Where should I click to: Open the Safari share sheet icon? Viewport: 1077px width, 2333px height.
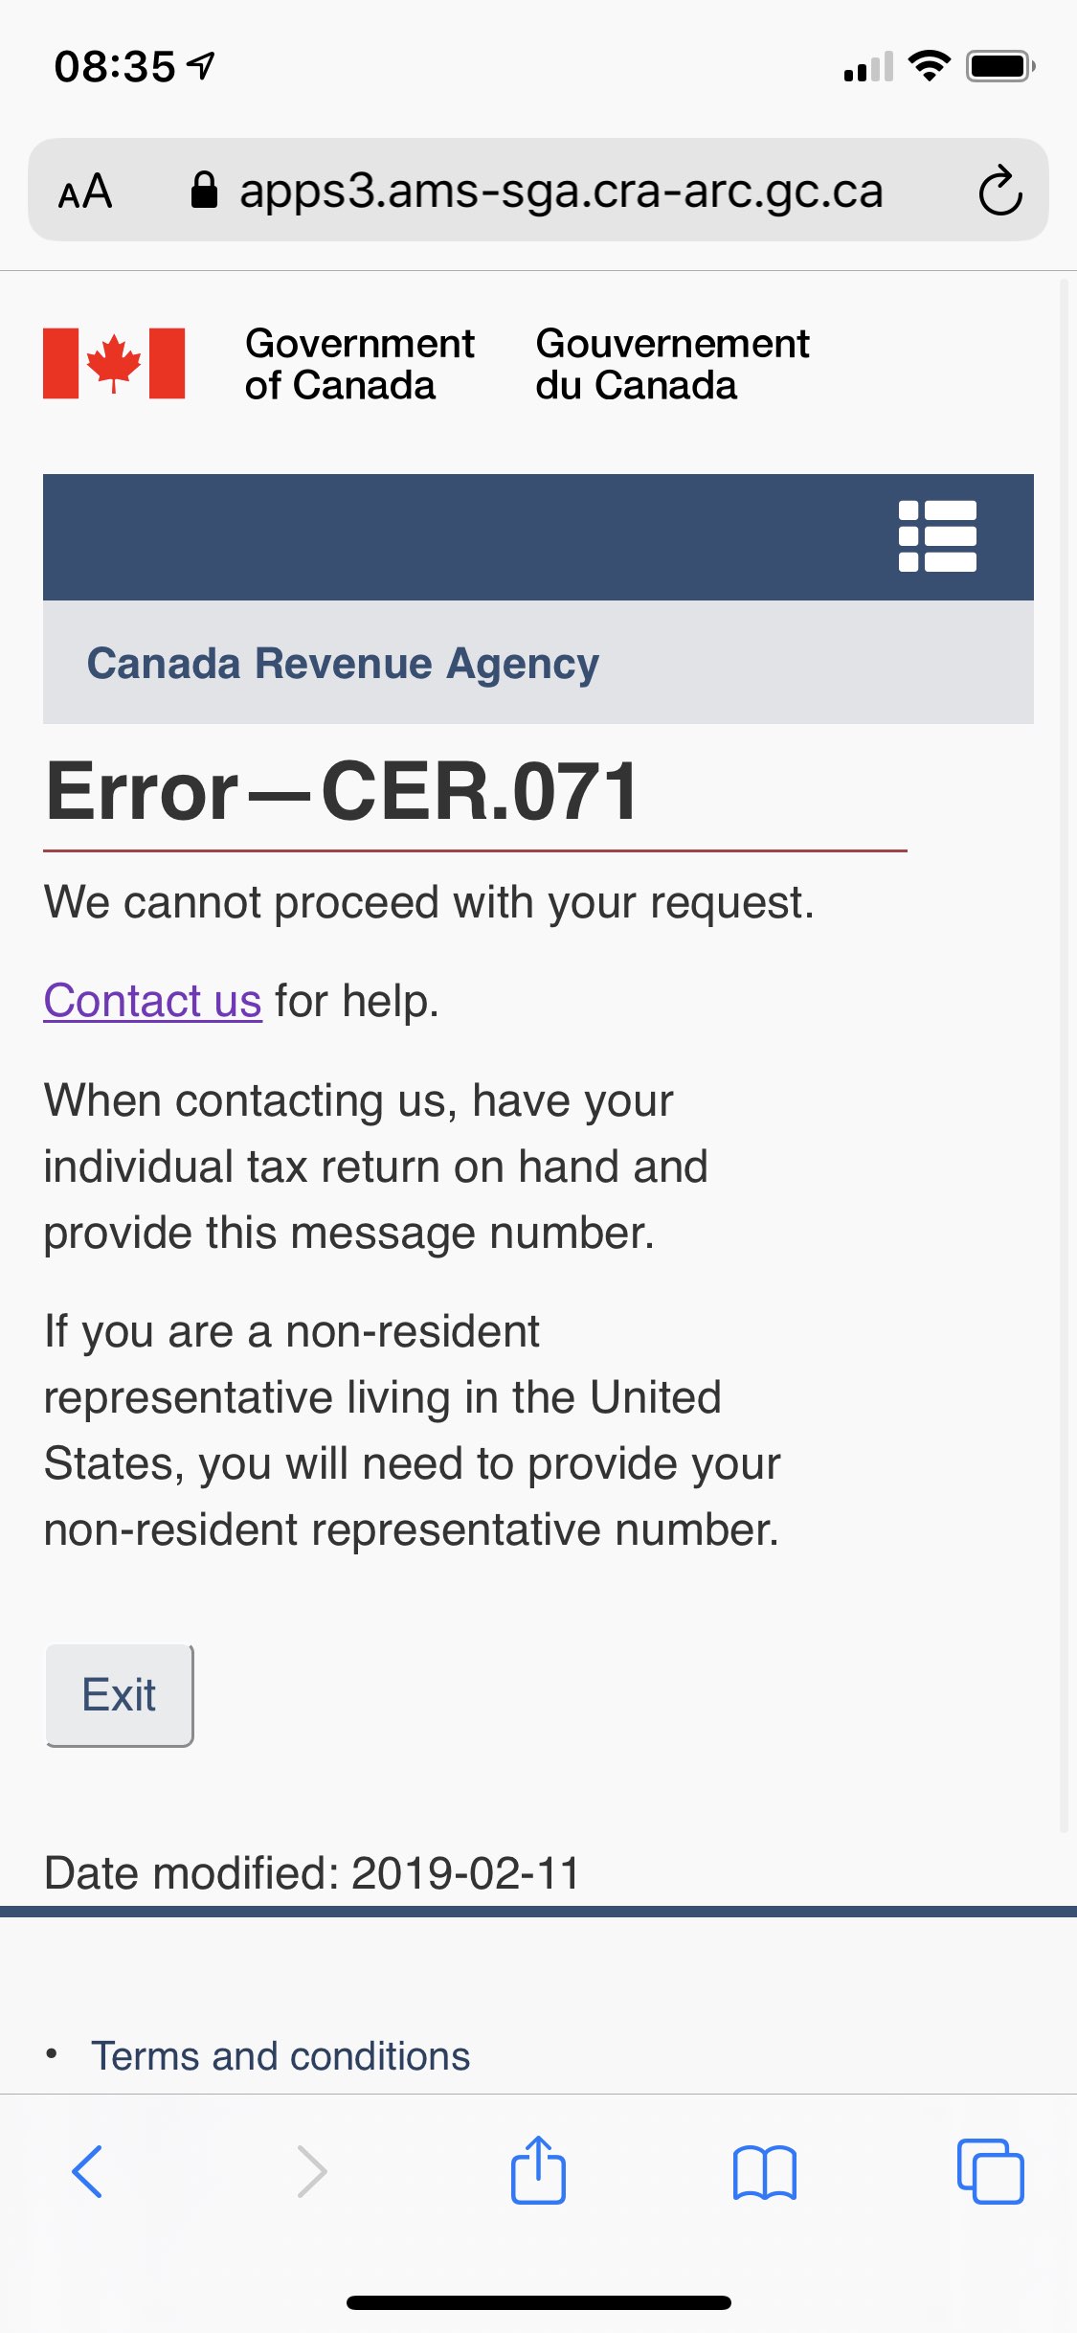pos(538,2170)
